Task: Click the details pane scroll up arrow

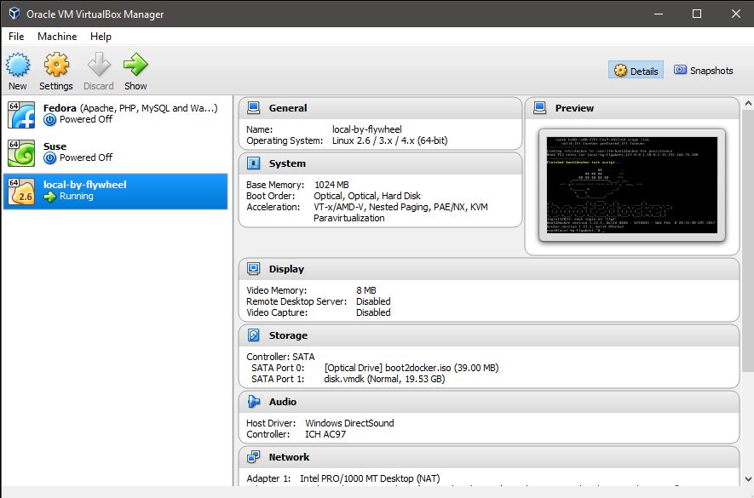Action: coord(748,103)
